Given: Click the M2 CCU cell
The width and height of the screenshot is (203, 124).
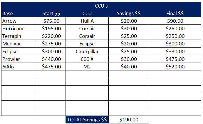Looking at the screenshot, I should tap(87, 67).
